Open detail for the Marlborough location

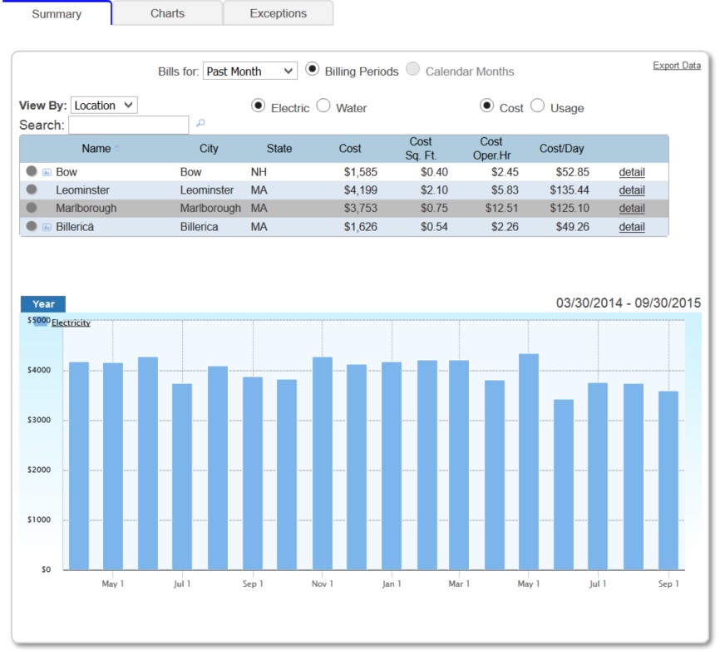631,208
